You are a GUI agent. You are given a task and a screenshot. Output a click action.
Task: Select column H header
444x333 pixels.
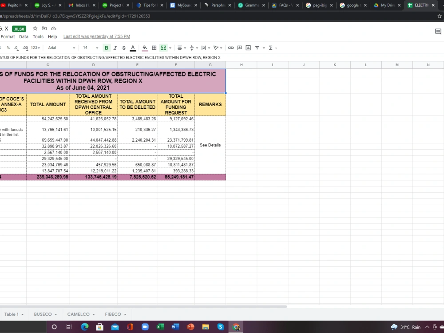click(241, 65)
